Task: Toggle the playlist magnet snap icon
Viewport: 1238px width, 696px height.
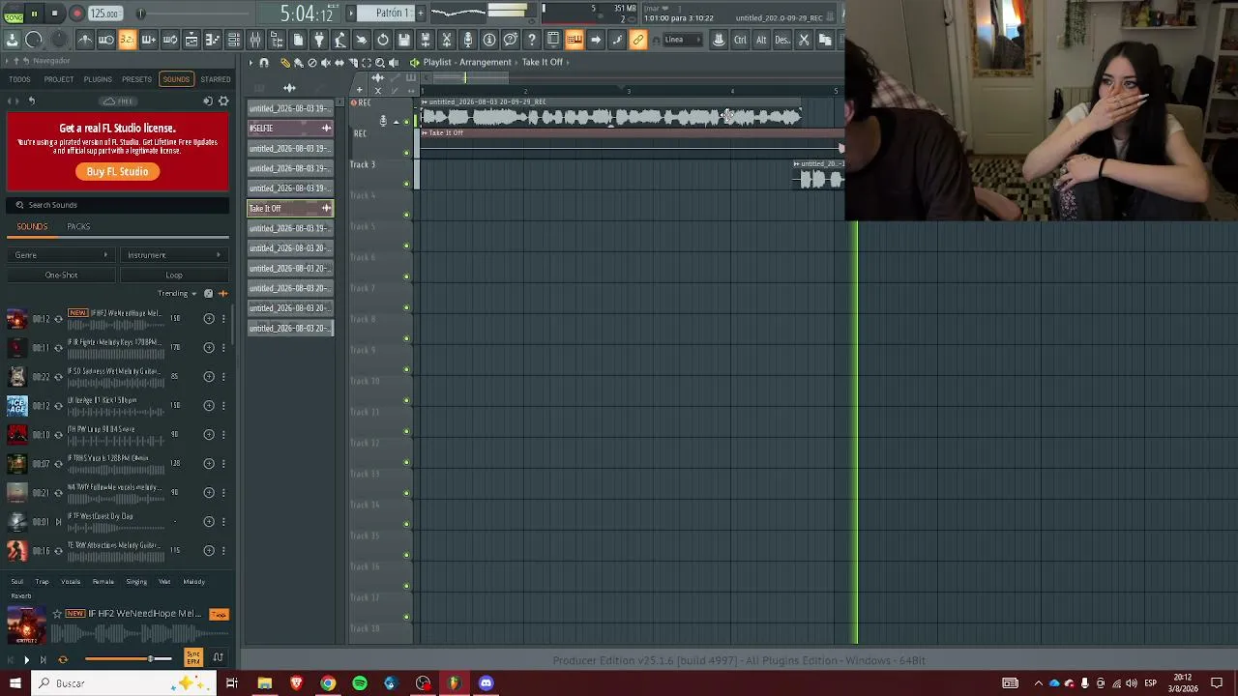Action: coord(264,63)
